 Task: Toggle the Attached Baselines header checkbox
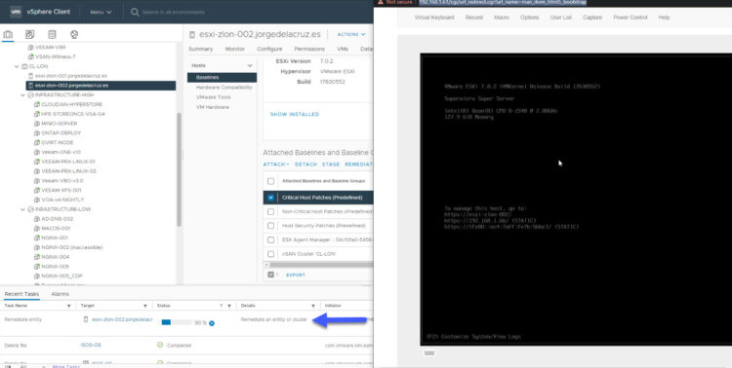(270, 181)
